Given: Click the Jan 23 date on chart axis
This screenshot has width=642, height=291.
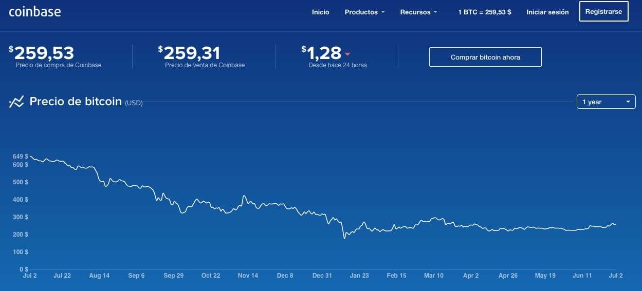Looking at the screenshot, I should click(x=359, y=276).
